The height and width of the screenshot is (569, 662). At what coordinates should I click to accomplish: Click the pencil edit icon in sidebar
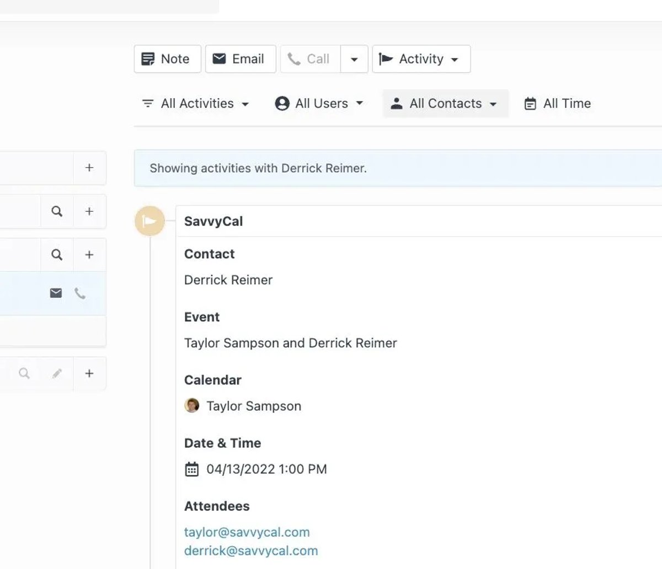pos(57,374)
